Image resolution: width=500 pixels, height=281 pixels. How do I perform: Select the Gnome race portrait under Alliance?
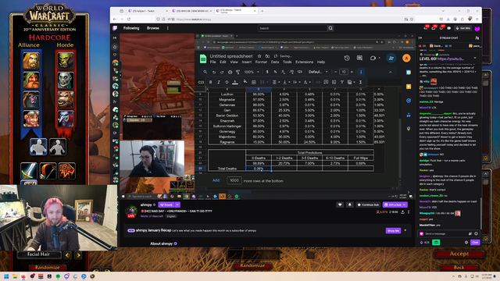(31, 119)
